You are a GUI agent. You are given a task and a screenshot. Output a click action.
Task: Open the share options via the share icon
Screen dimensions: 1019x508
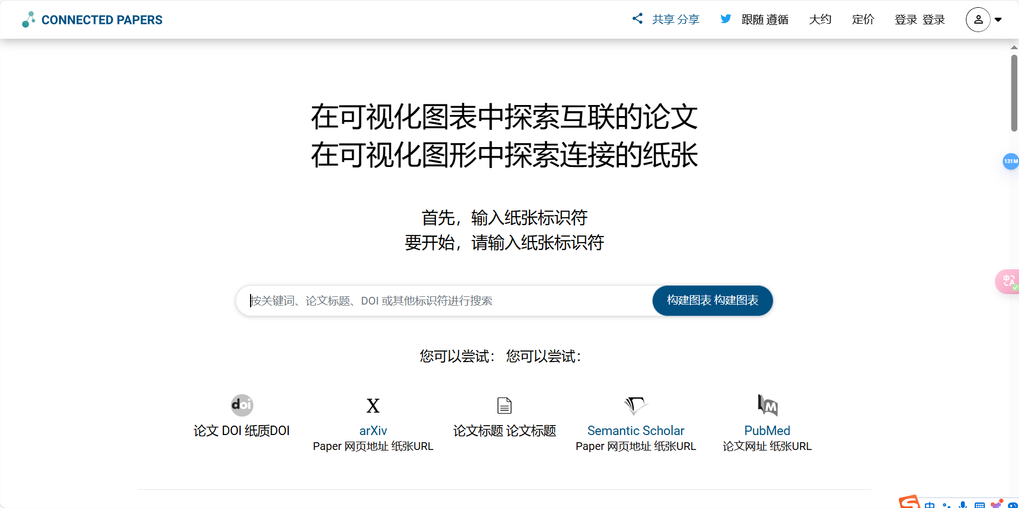[637, 18]
